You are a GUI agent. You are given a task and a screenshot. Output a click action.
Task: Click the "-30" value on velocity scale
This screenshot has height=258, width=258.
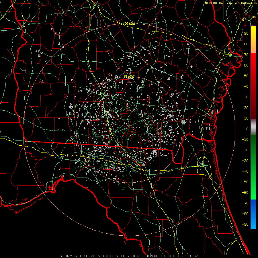[245, 161]
